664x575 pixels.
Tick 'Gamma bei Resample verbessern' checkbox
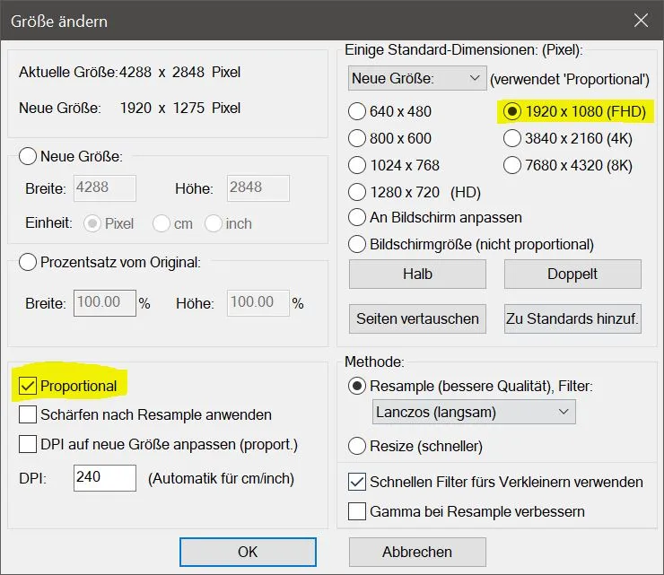357,512
